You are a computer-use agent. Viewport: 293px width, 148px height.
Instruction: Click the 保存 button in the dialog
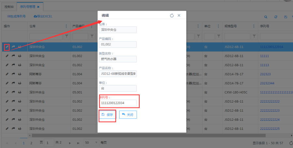pos(107,115)
